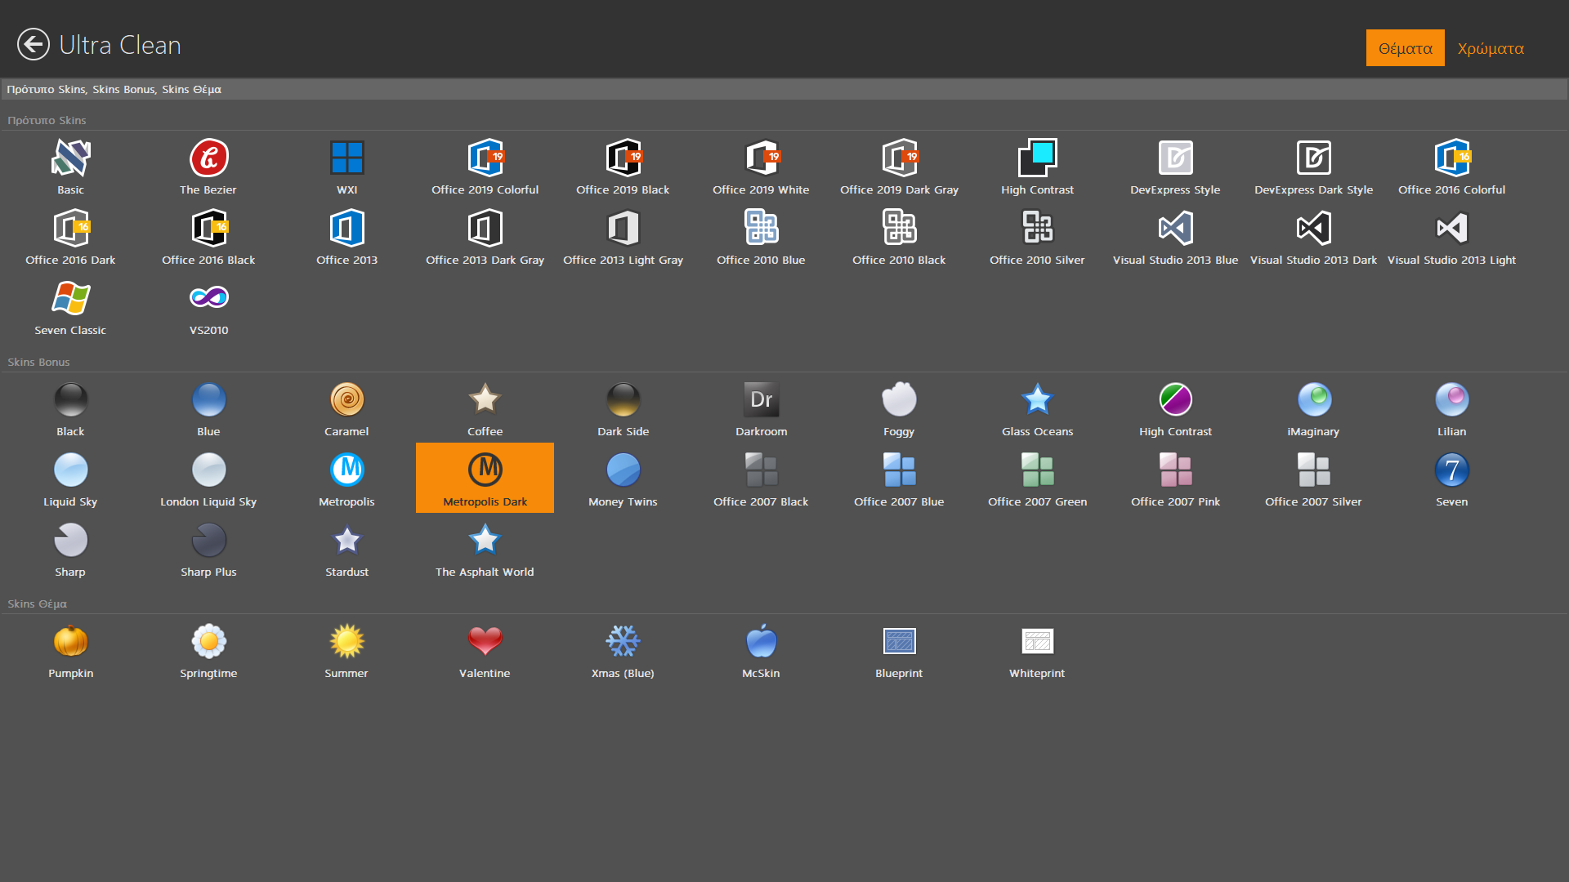Viewport: 1569px width, 882px height.
Task: Select the Blueprint skin thumbnail
Action: pos(899,642)
